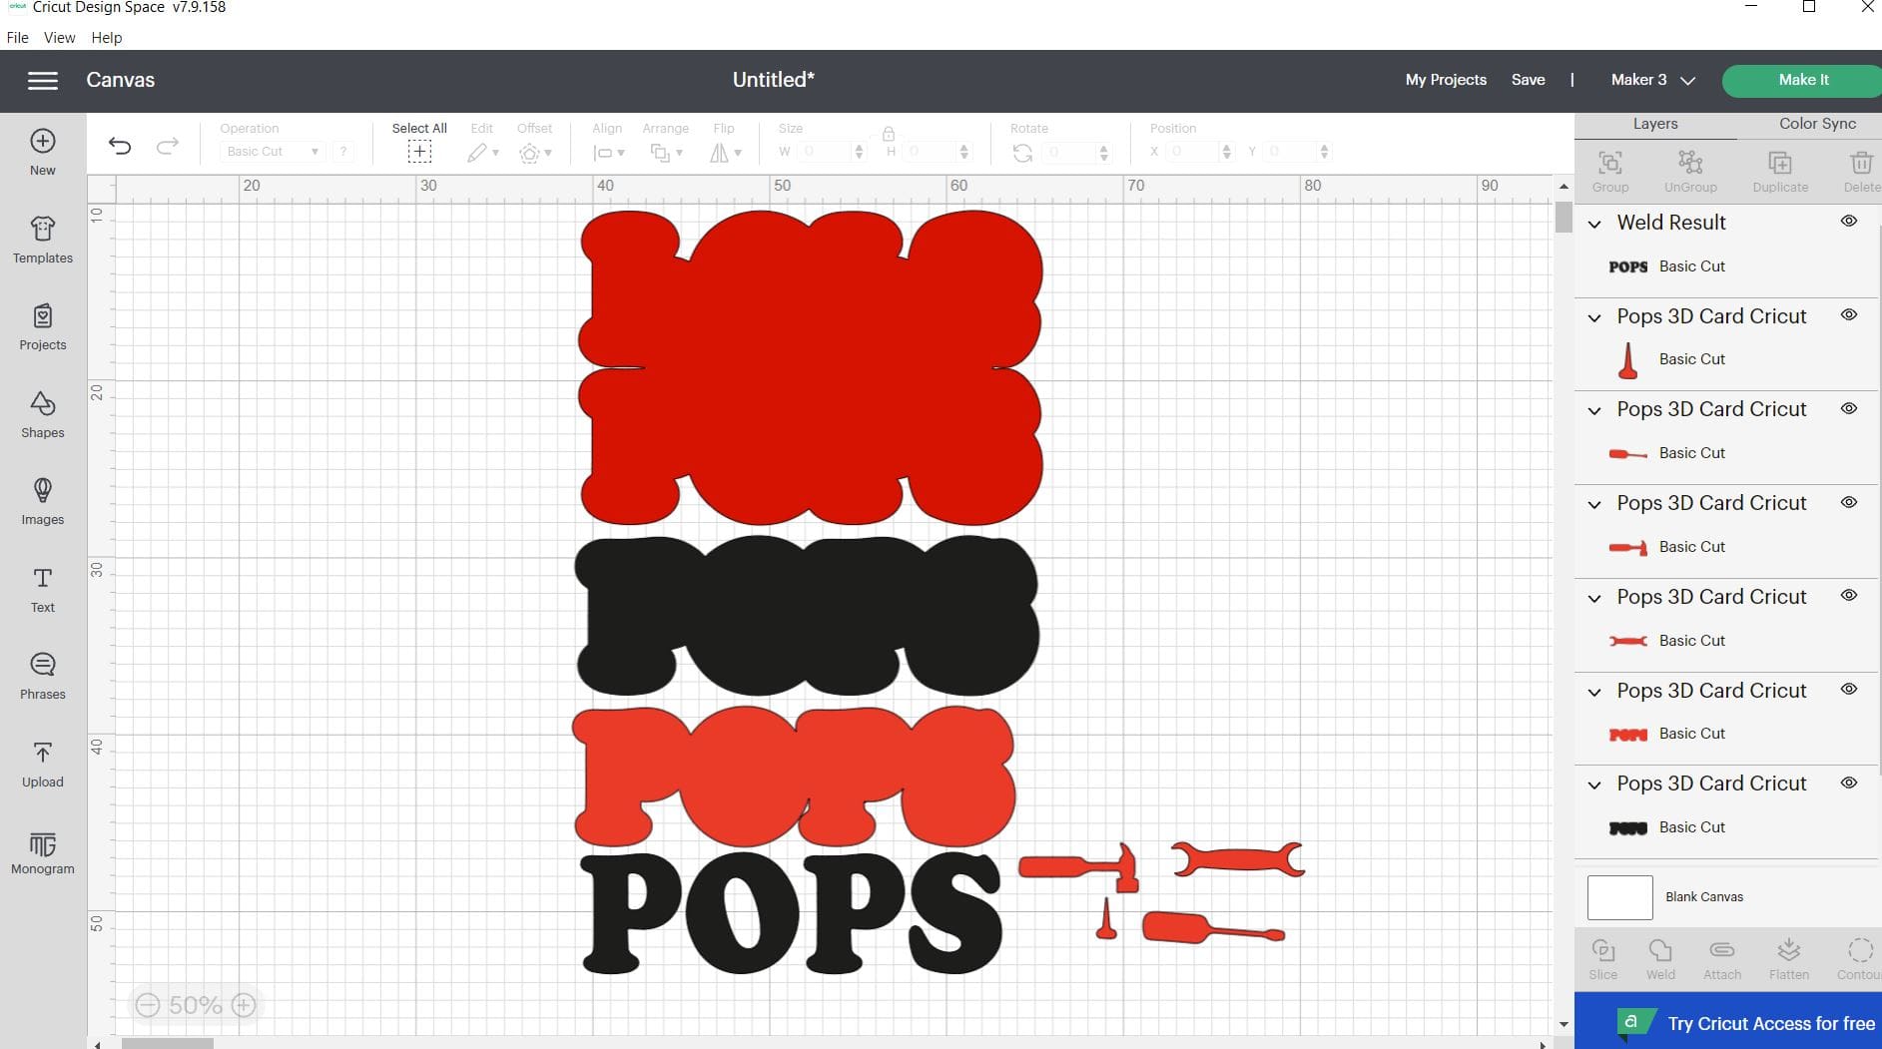Undo the last action
Screen dimensions: 1882x1049
(x=120, y=147)
